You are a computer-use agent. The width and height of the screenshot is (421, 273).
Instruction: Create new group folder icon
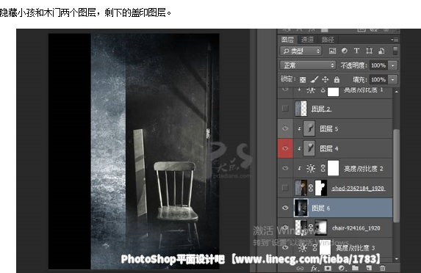(x=355, y=268)
